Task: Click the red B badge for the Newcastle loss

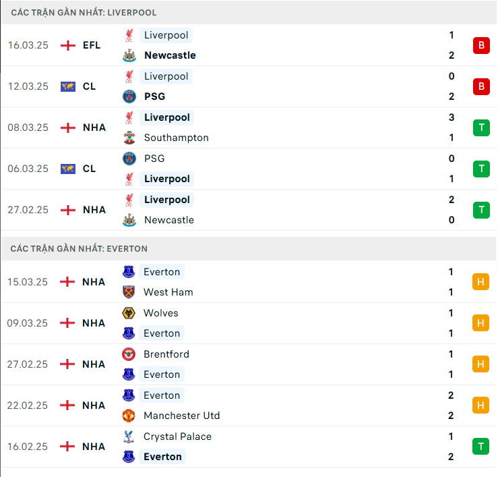Action: tap(481, 45)
